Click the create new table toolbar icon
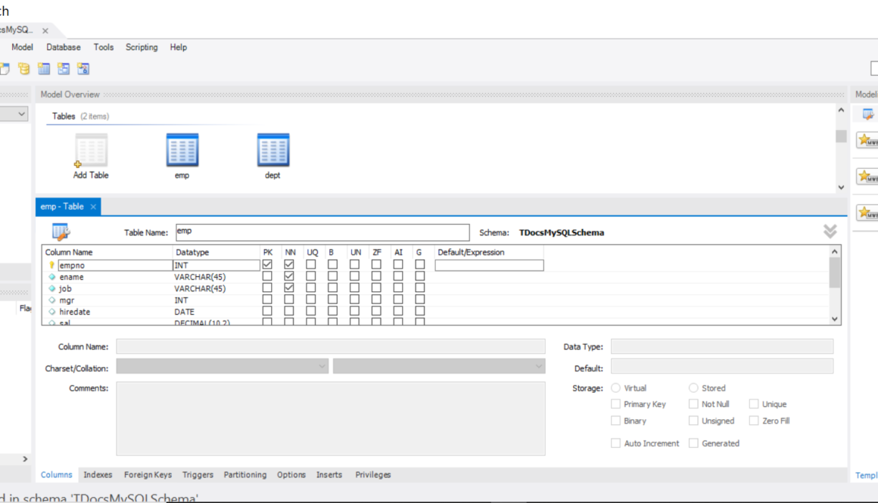 44,69
